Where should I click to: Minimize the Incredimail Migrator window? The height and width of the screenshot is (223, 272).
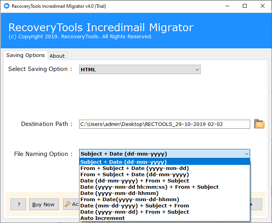[227, 6]
